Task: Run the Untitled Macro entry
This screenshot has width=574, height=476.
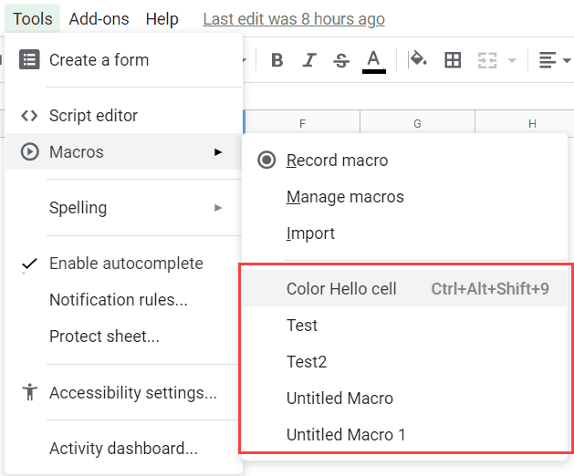Action: point(404,398)
